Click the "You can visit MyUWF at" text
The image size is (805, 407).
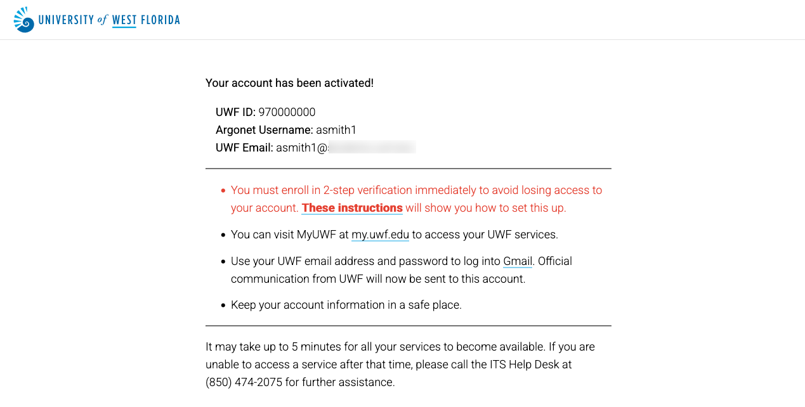tap(290, 235)
